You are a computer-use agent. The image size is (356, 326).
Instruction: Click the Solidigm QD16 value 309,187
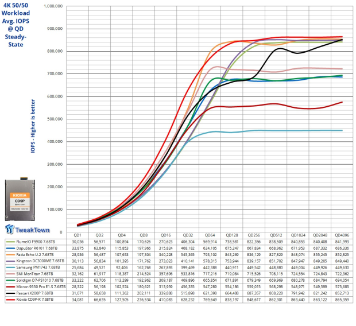[x=166, y=280]
